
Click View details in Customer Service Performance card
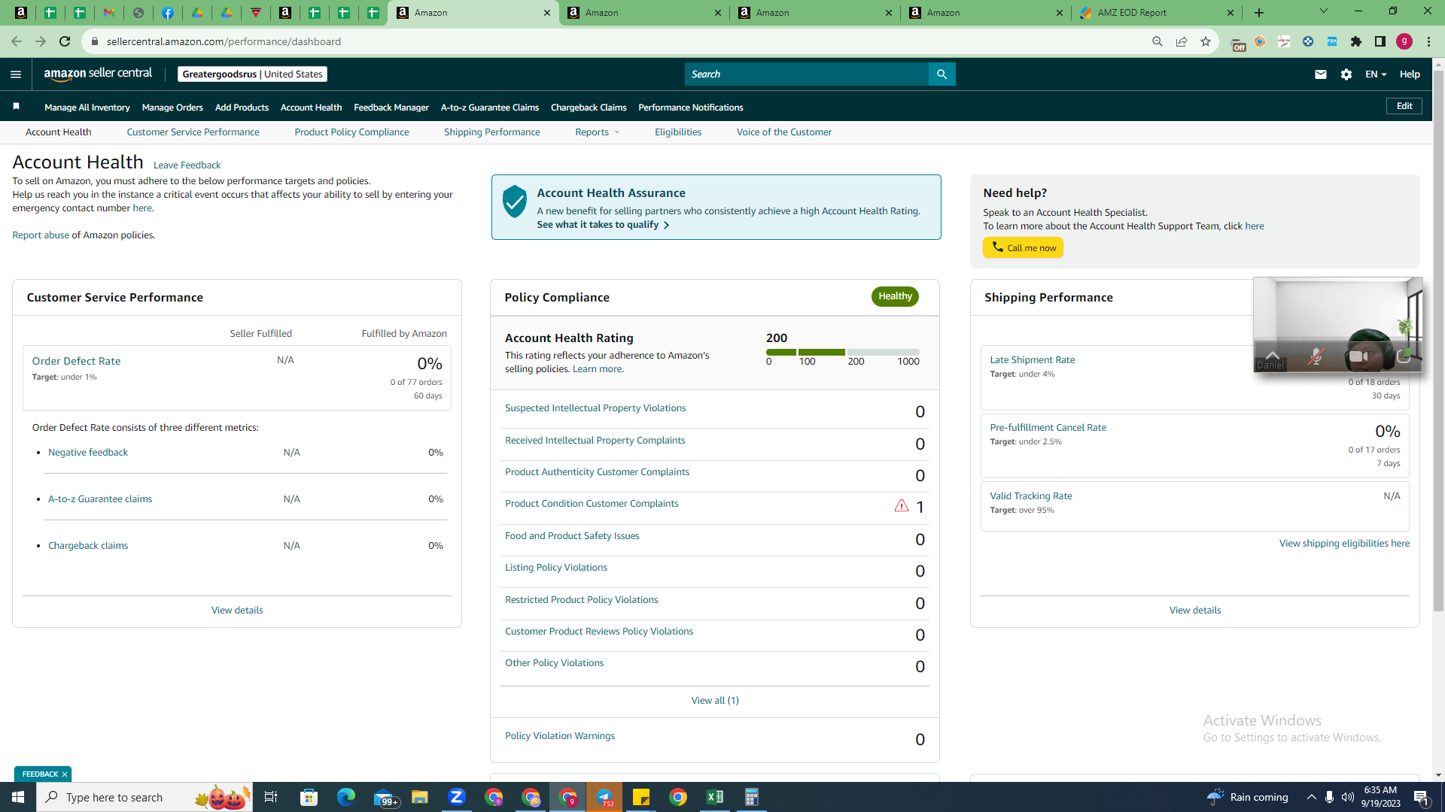pyautogui.click(x=237, y=611)
